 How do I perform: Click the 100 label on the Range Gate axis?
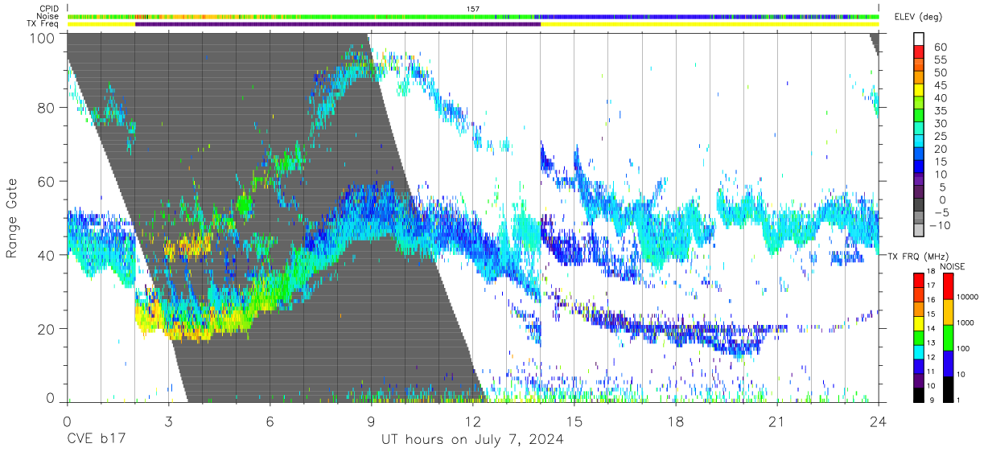[x=41, y=37]
